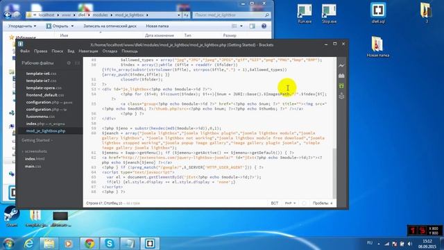Open main.css in project tree
This screenshot has width=444, height=250.
click(x=33, y=166)
